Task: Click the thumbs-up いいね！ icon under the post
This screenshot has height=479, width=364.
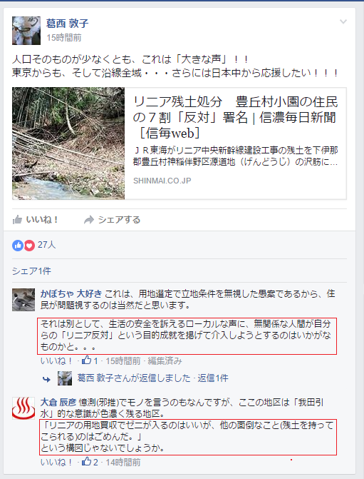Action: [17, 220]
